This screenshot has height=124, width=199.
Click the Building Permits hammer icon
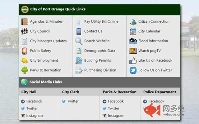[79, 61]
